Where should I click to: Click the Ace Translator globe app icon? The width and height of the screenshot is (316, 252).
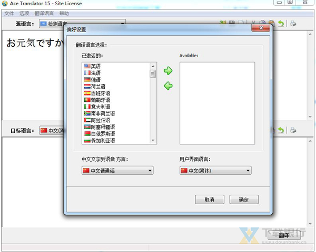coord(4,4)
